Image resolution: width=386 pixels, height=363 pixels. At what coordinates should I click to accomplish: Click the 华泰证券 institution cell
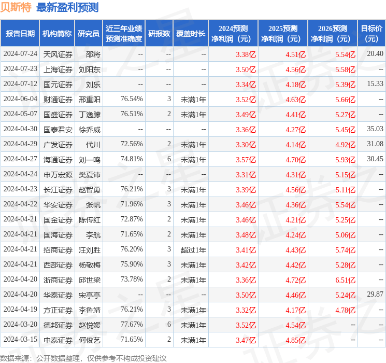(58, 295)
